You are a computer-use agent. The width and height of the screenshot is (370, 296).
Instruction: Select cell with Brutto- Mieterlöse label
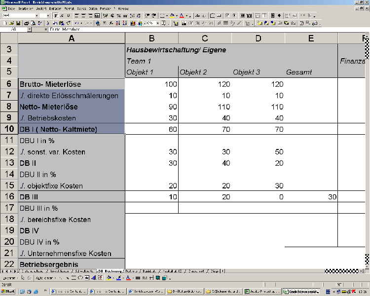pyautogui.click(x=72, y=84)
